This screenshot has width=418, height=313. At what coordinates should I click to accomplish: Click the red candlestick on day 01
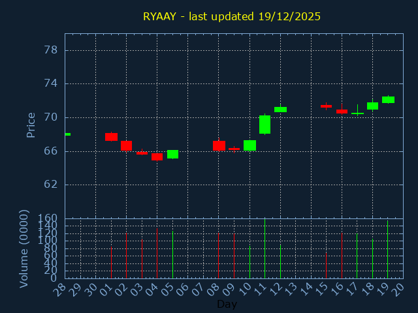[x=111, y=137]
